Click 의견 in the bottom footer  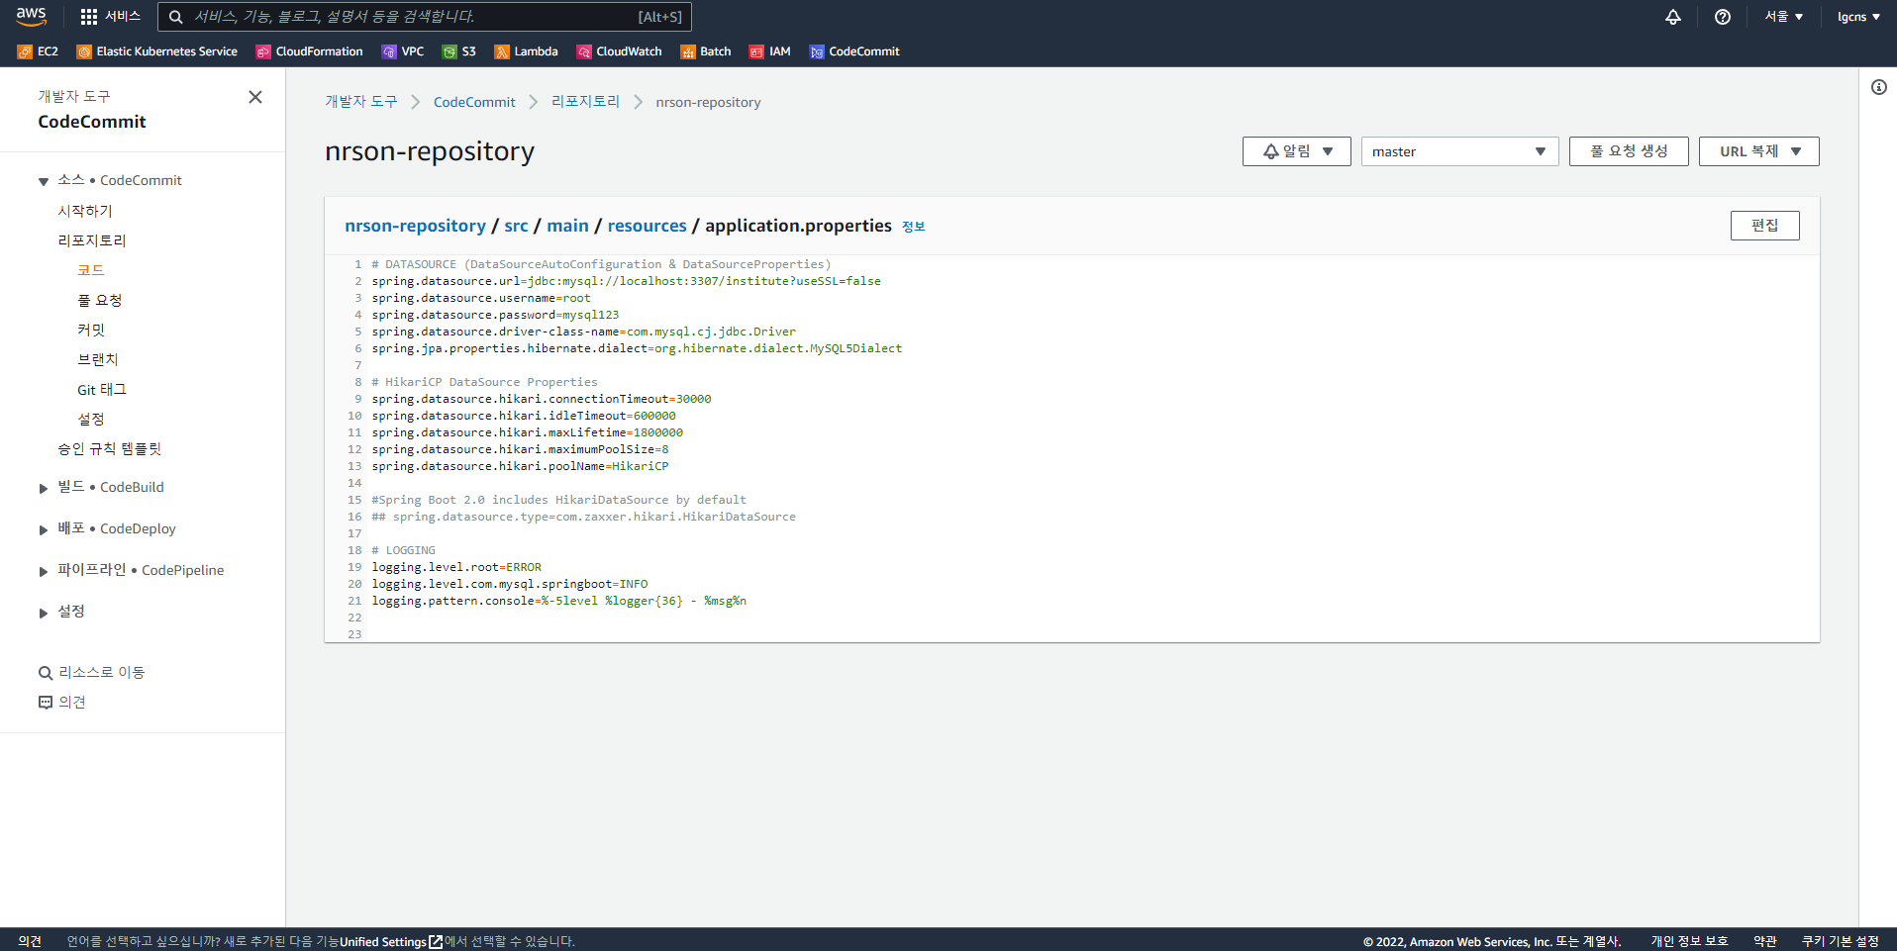pyautogui.click(x=30, y=942)
